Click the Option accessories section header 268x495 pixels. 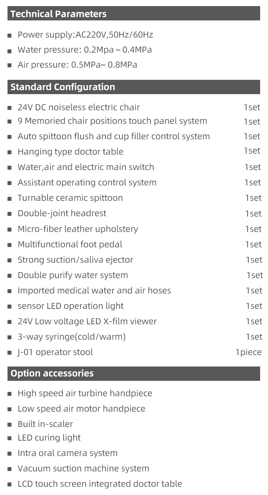coord(134,373)
